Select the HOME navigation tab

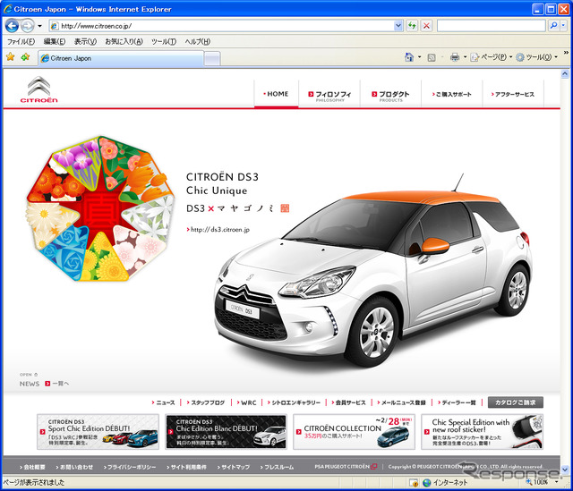coord(277,94)
